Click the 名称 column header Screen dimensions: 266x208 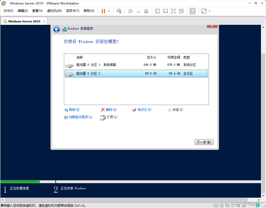click(x=104, y=57)
